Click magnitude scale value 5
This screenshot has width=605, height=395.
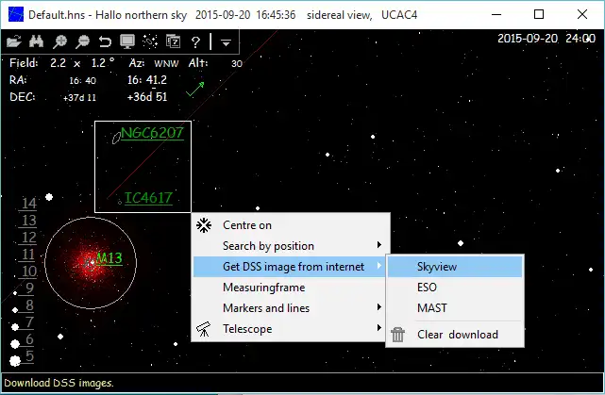(29, 356)
